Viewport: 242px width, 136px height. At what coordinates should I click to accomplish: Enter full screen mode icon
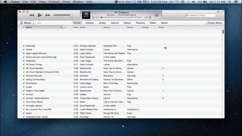pos(222,12)
